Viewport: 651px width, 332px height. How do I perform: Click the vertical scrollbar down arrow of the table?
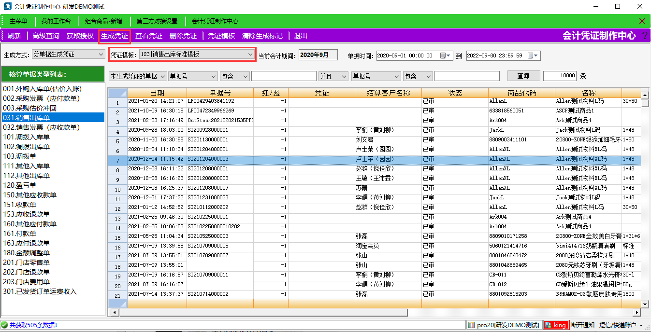click(x=645, y=304)
